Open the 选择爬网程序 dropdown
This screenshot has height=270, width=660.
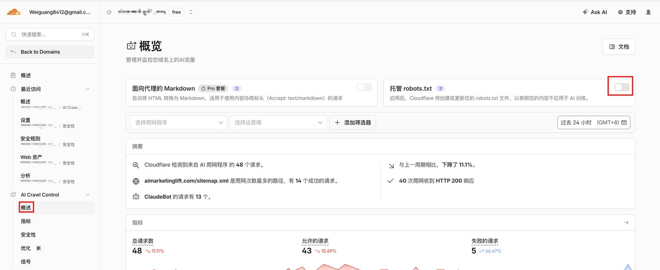click(179, 123)
